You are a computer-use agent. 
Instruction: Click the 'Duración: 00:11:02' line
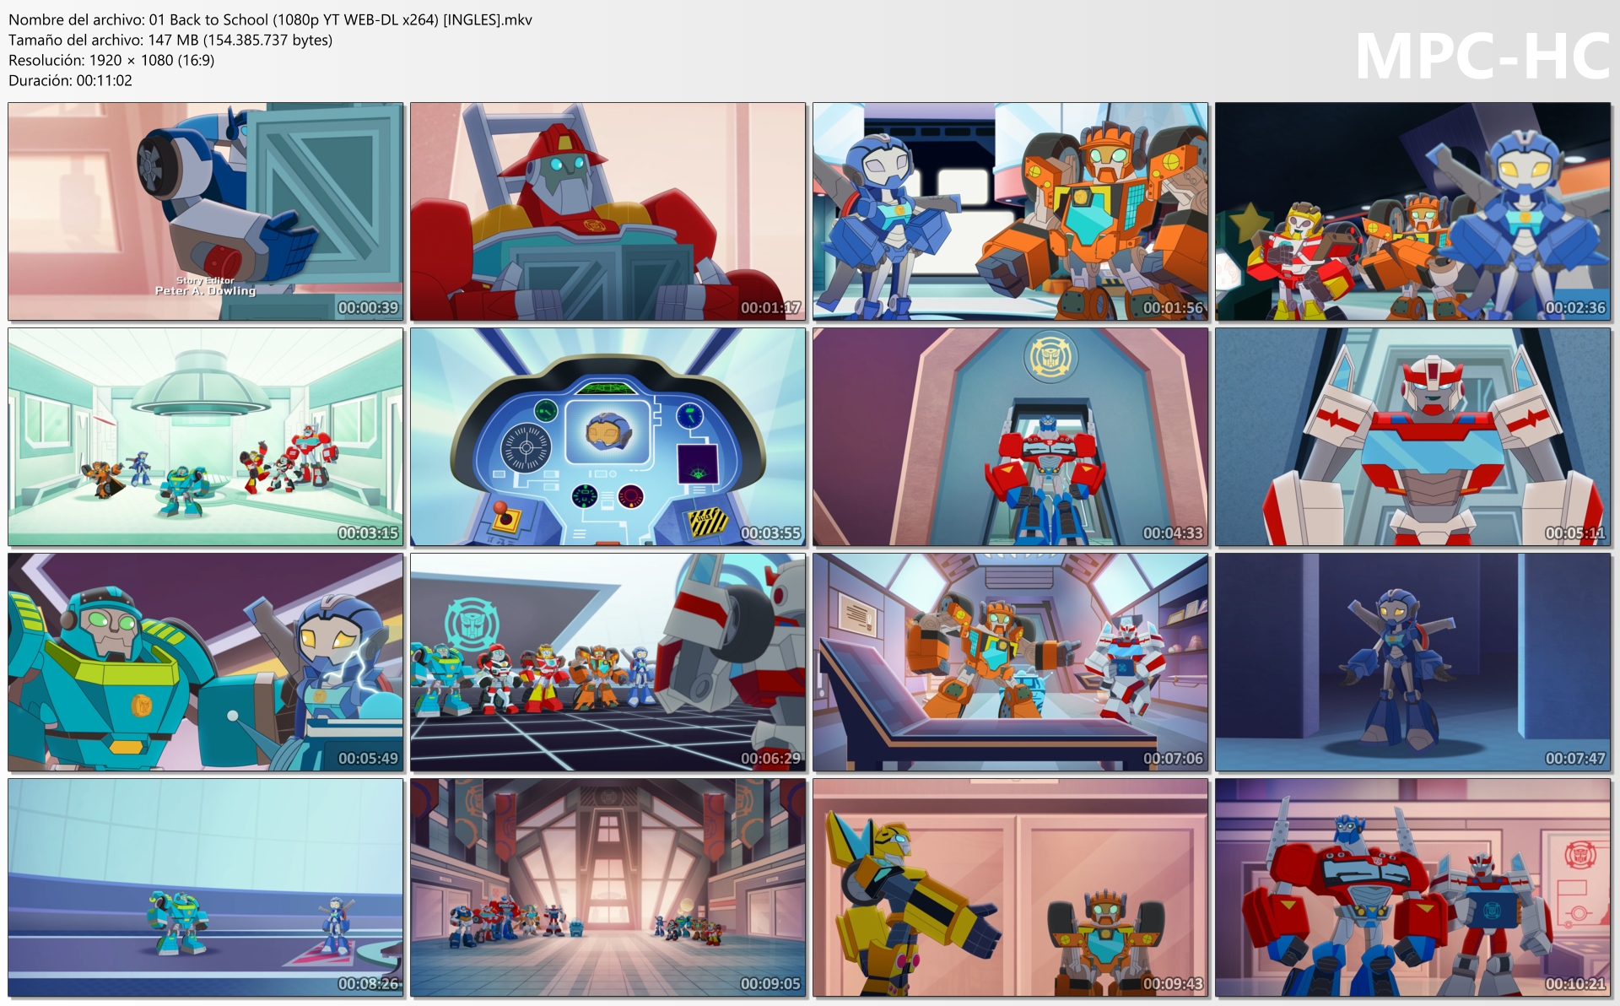point(71,80)
